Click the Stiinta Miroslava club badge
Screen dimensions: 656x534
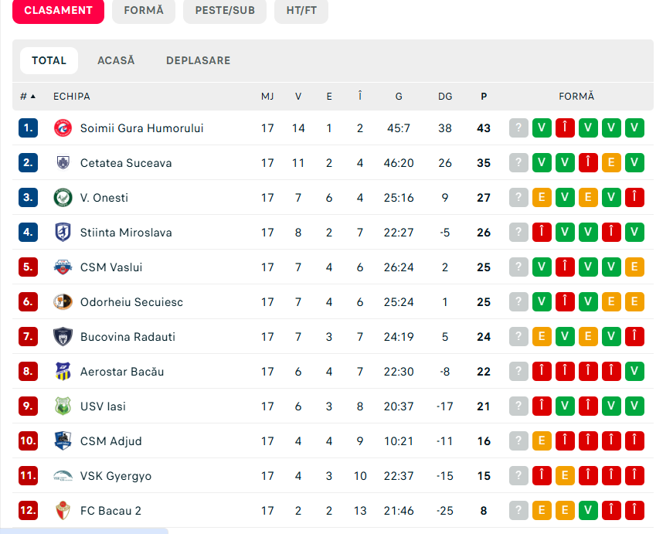63,233
